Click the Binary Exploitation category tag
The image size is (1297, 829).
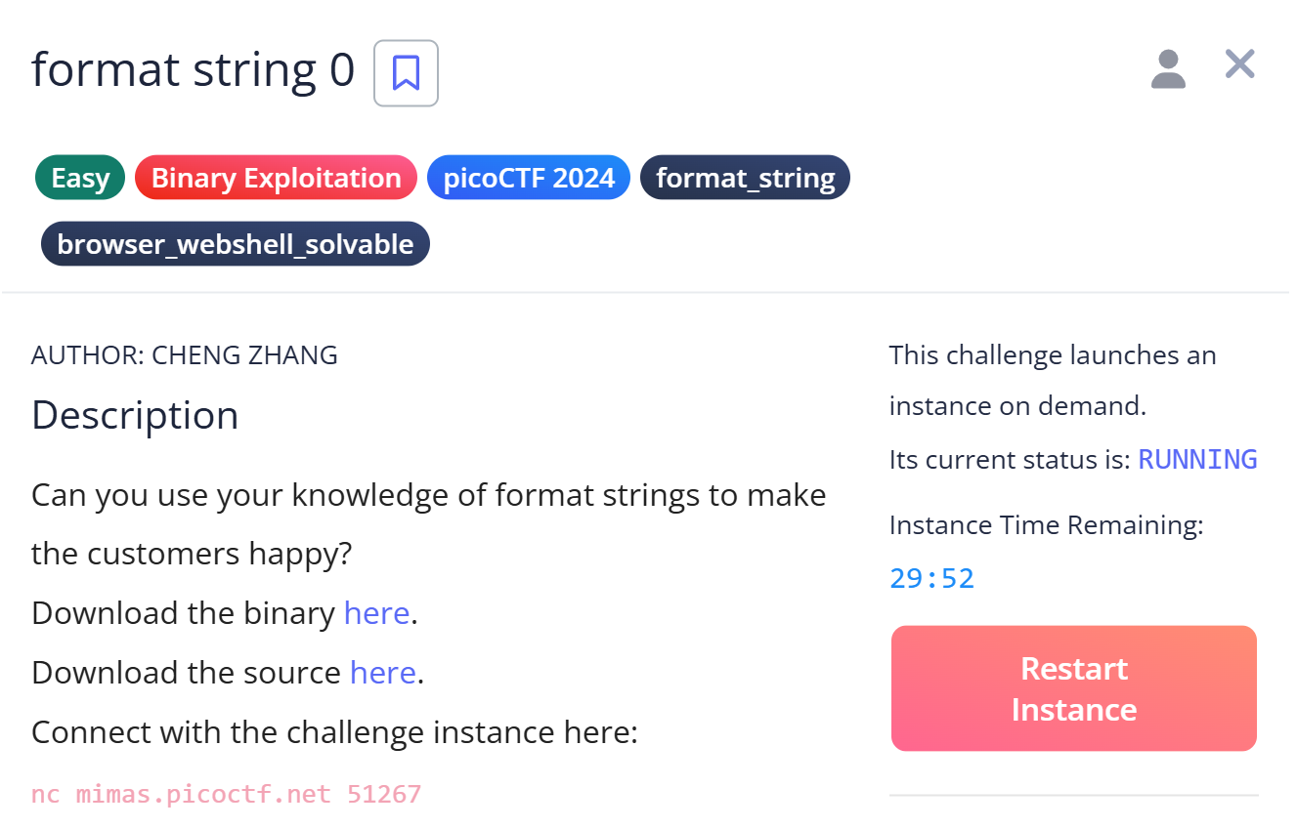click(x=277, y=179)
